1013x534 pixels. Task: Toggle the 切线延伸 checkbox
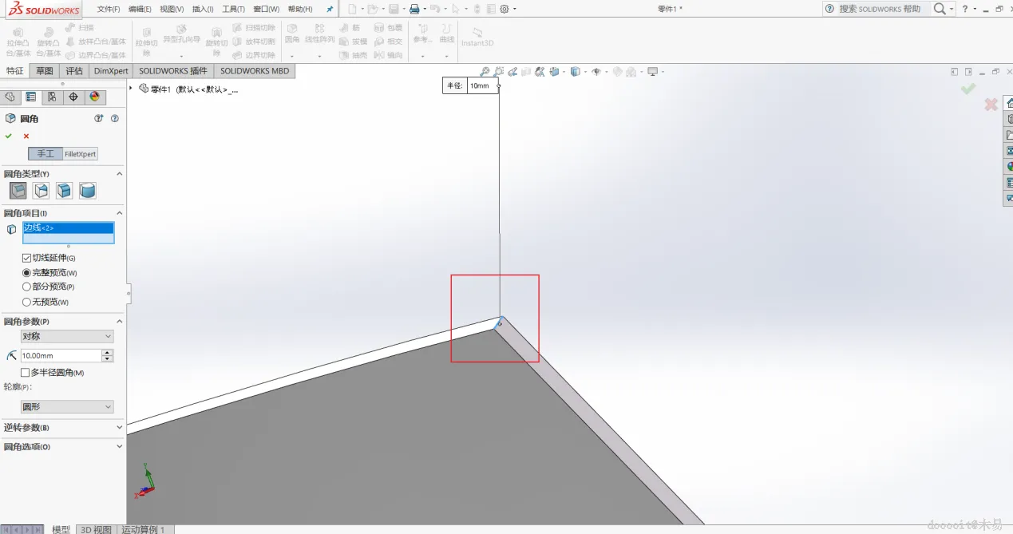26,258
